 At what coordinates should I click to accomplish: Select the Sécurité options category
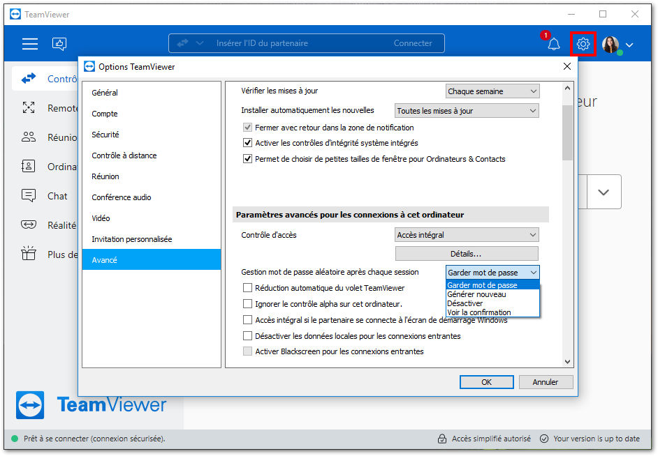(x=152, y=135)
